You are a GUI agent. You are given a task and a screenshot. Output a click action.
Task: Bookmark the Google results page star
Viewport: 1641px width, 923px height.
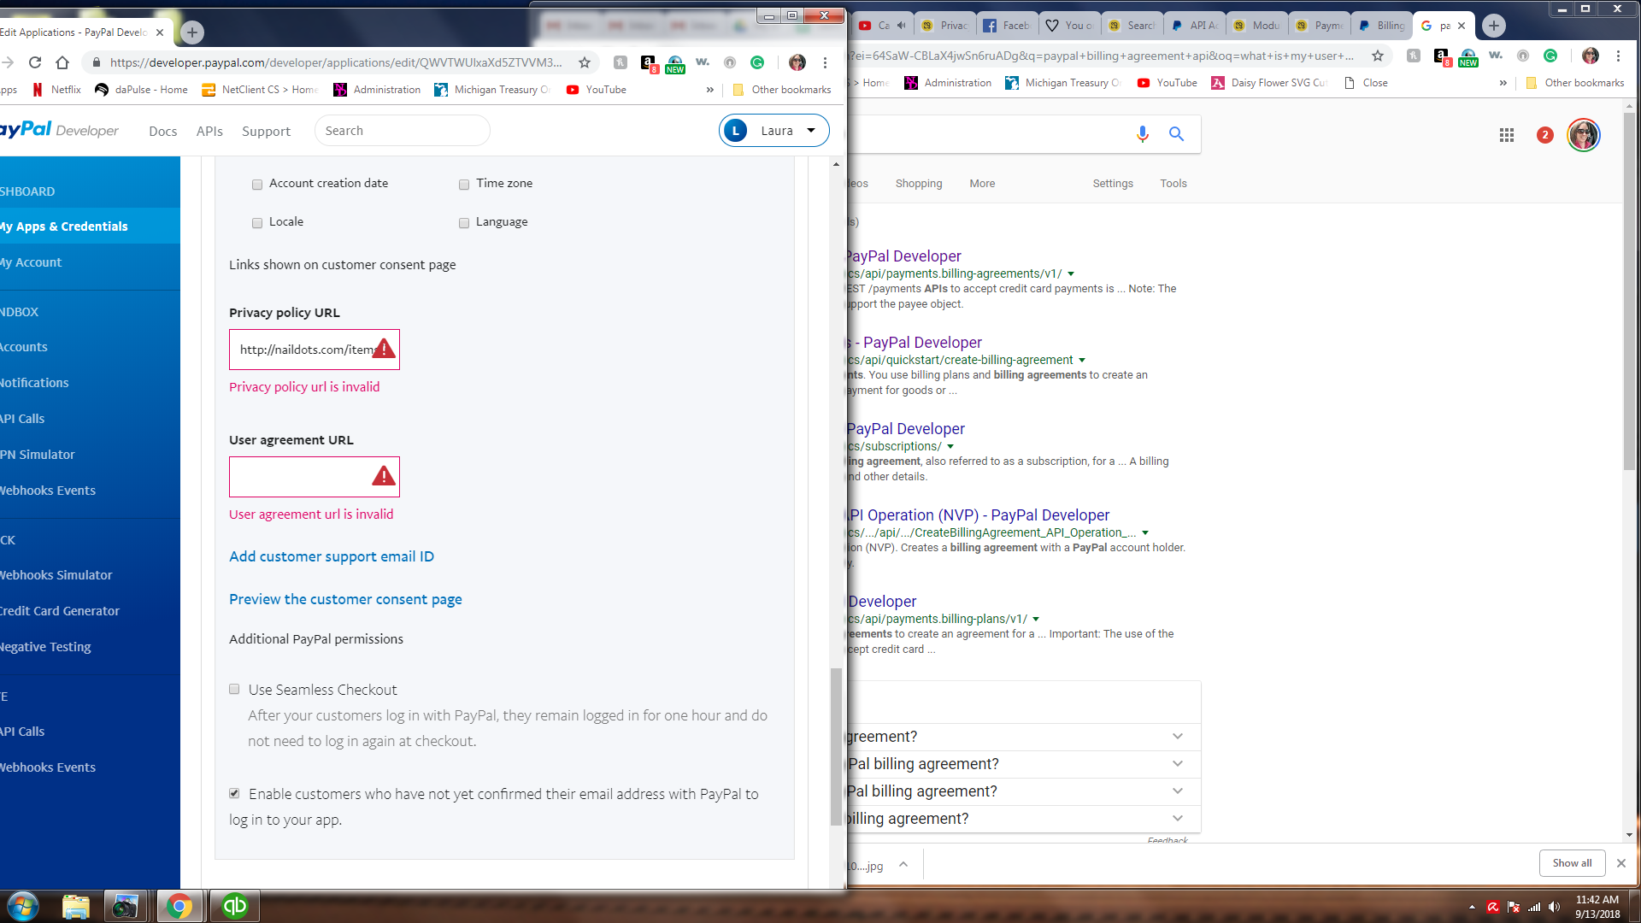pos(1378,56)
